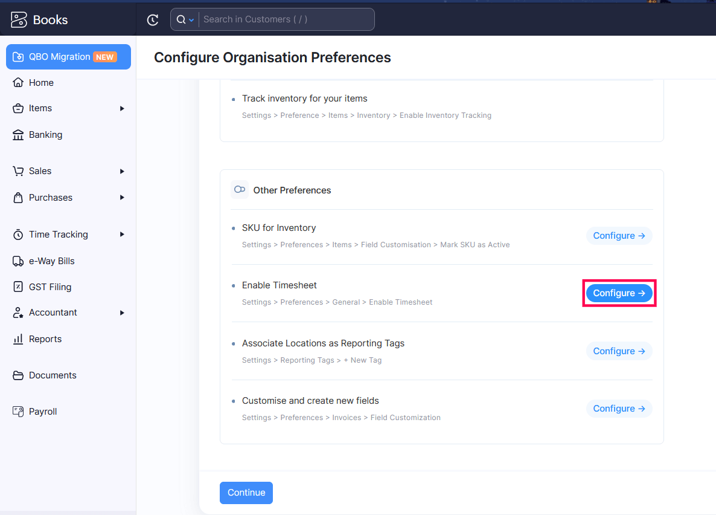Click the Reports bar chart icon
This screenshot has height=515, width=716.
18,339
